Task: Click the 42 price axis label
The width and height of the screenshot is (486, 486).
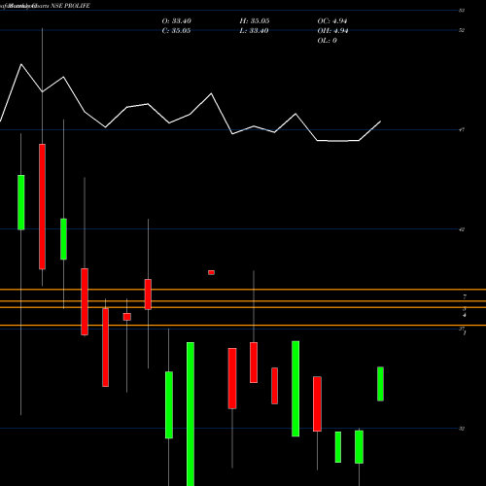Action: (x=462, y=229)
